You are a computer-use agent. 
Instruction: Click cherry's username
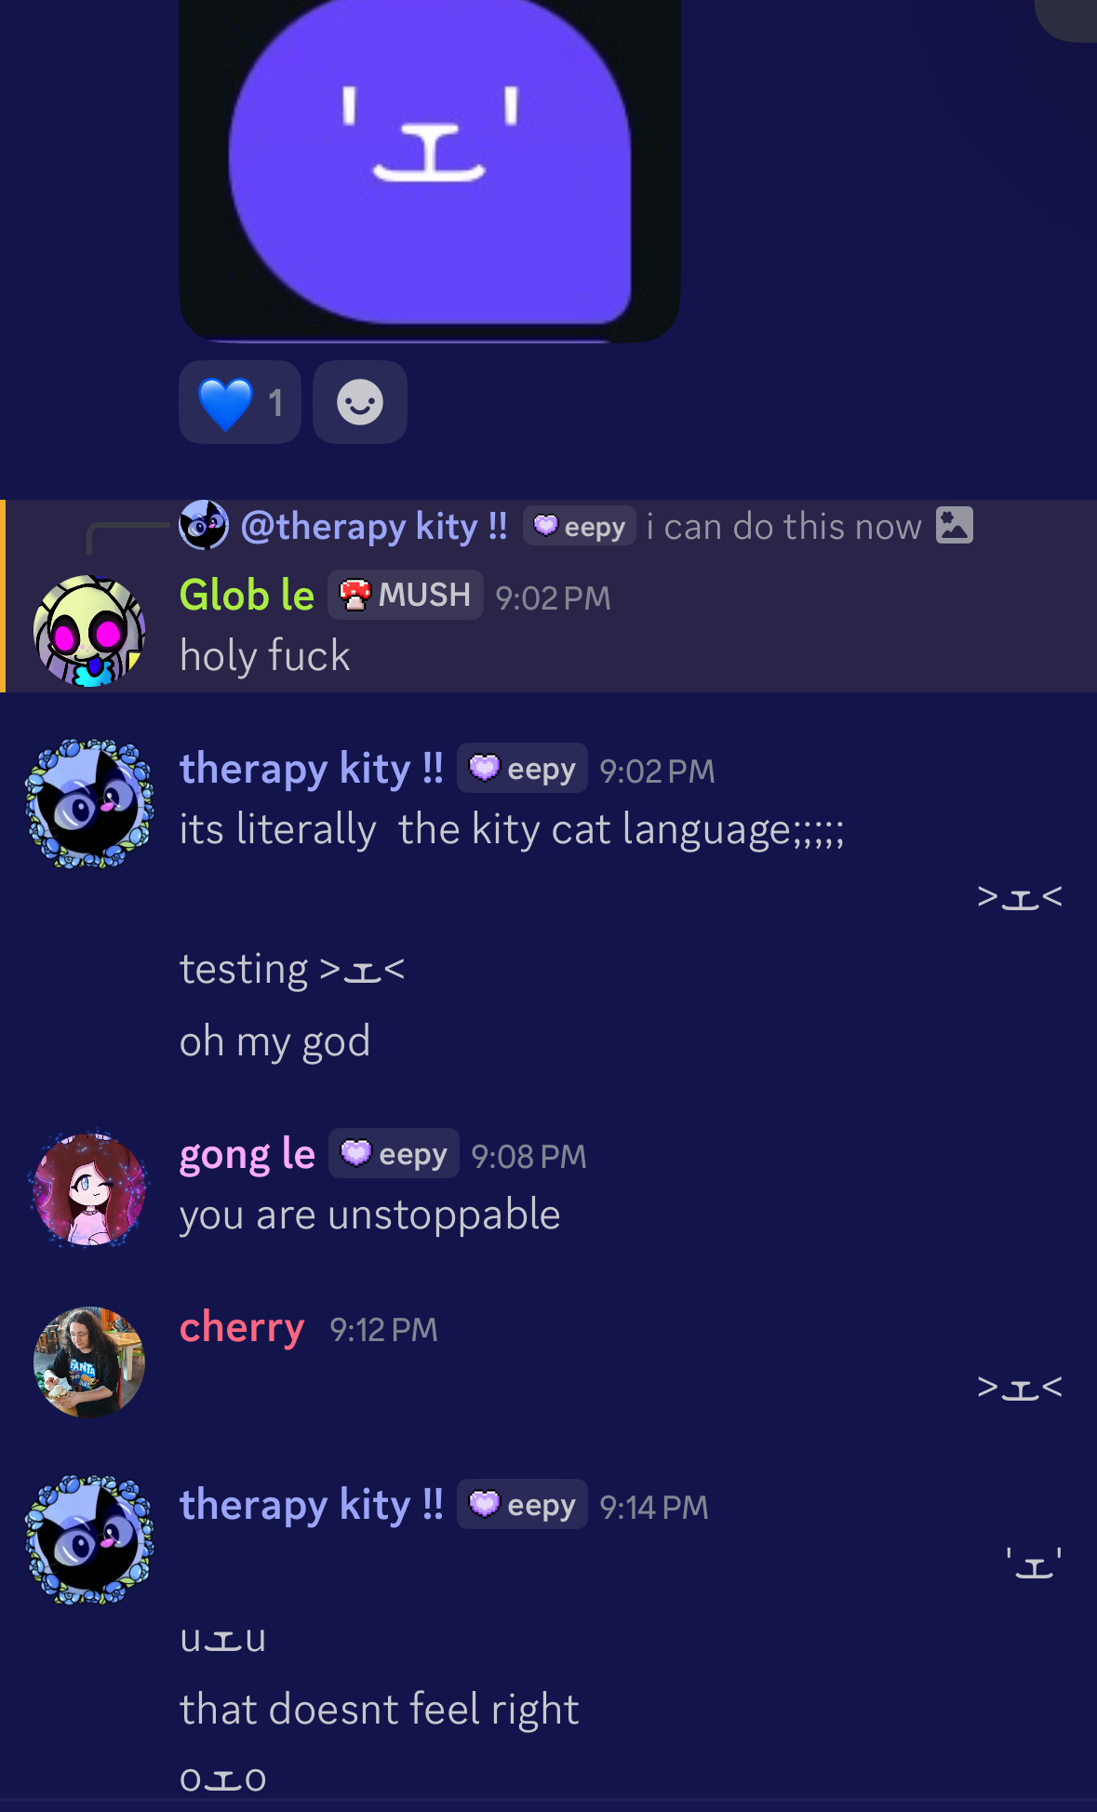click(x=242, y=1328)
